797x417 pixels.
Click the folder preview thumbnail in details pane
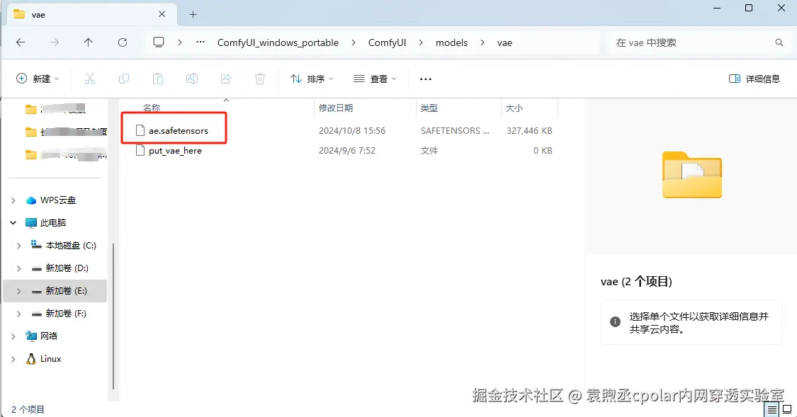[691, 175]
